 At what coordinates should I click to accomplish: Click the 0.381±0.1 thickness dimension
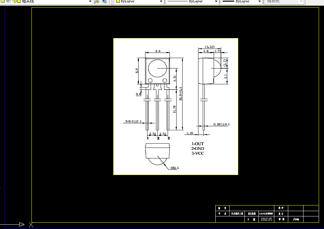click(x=222, y=124)
